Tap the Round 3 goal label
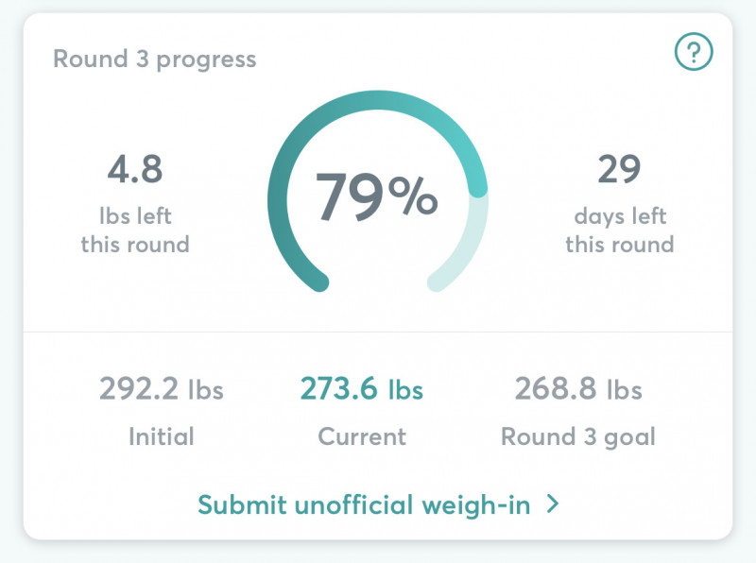This screenshot has height=563, width=756. 578,437
